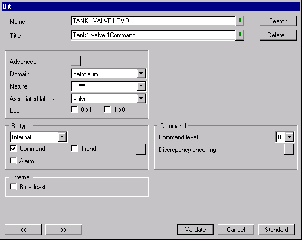Uncheck the Command checkbox
This screenshot has height=240, width=302.
[x=14, y=149]
